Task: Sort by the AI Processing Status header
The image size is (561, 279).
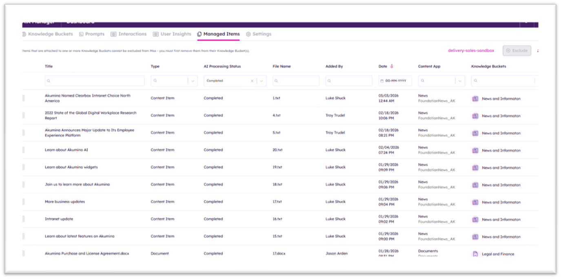Action: click(x=222, y=66)
